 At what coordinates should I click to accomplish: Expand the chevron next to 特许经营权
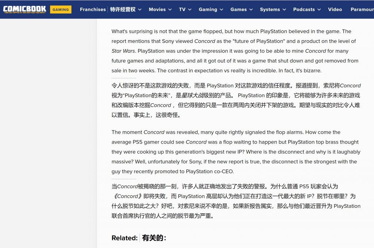click(140, 9)
